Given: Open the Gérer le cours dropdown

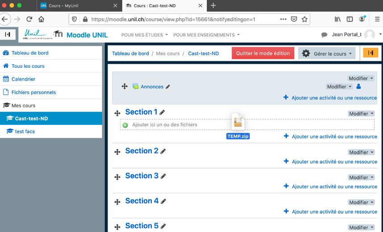Looking at the screenshot, I should click(x=327, y=54).
